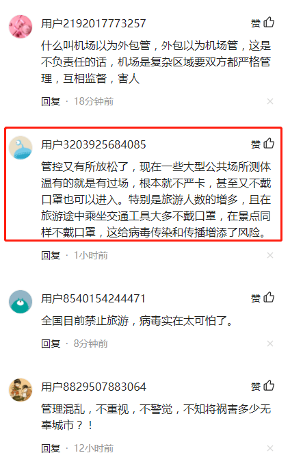Open profile name 用户2192017773257

click(x=94, y=23)
